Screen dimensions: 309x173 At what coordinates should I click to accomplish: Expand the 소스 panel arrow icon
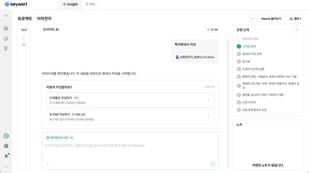pos(24,45)
